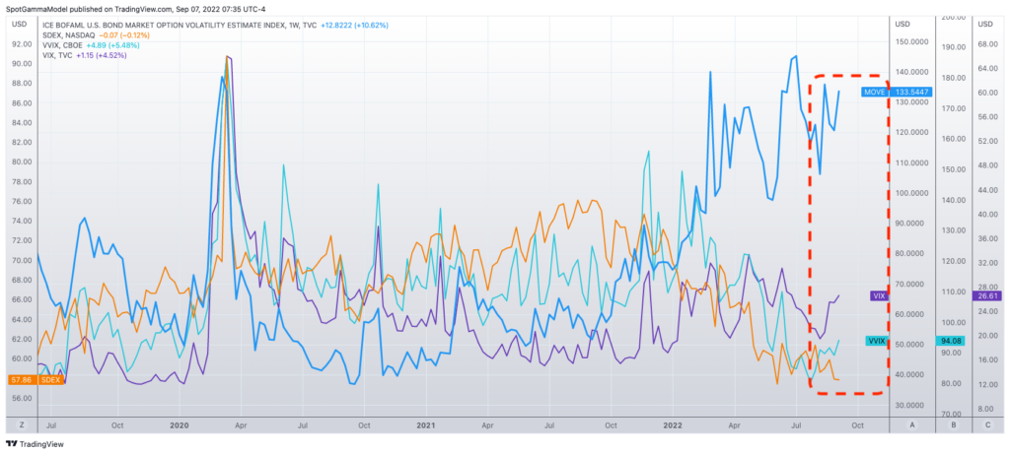The image size is (1010, 454).
Task: Select the VVIX, CBOE legend row
Action: 91,45
